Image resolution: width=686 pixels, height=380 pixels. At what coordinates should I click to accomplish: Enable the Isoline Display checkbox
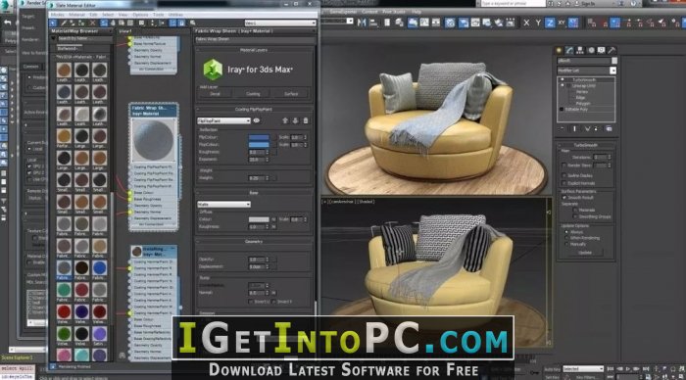click(x=564, y=175)
